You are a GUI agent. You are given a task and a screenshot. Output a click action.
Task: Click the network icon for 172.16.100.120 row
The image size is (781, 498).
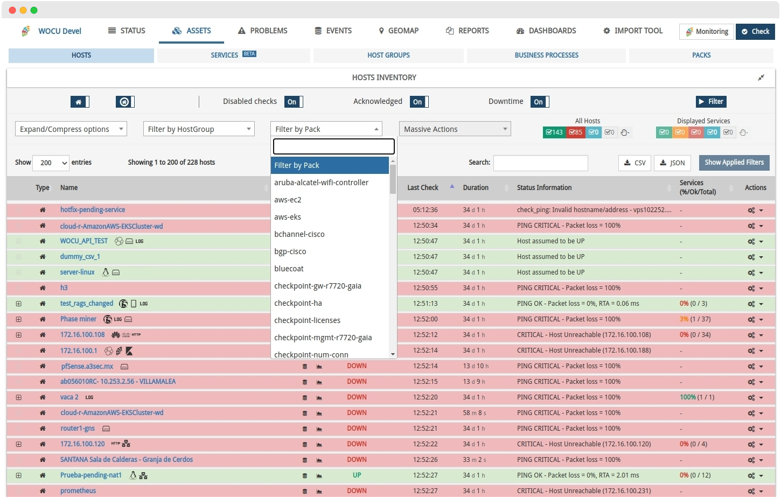pyautogui.click(x=126, y=444)
